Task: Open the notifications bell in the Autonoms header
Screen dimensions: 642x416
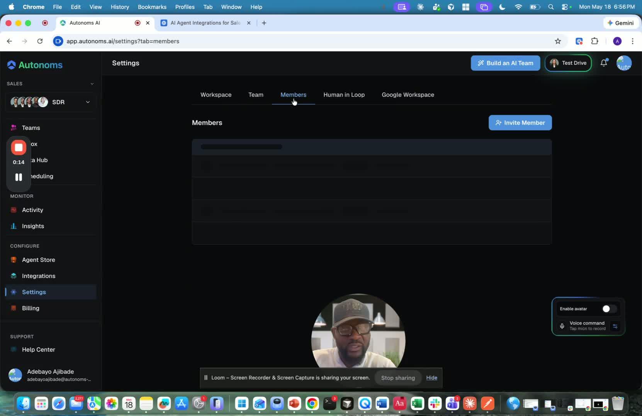Action: point(604,63)
